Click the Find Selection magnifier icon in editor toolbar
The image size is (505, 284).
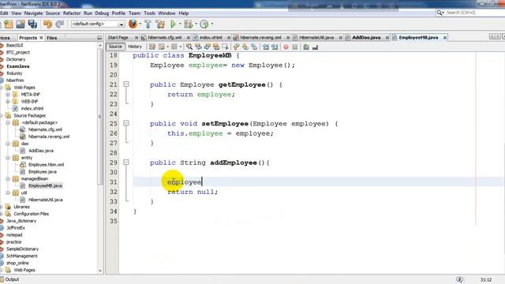click(189, 47)
